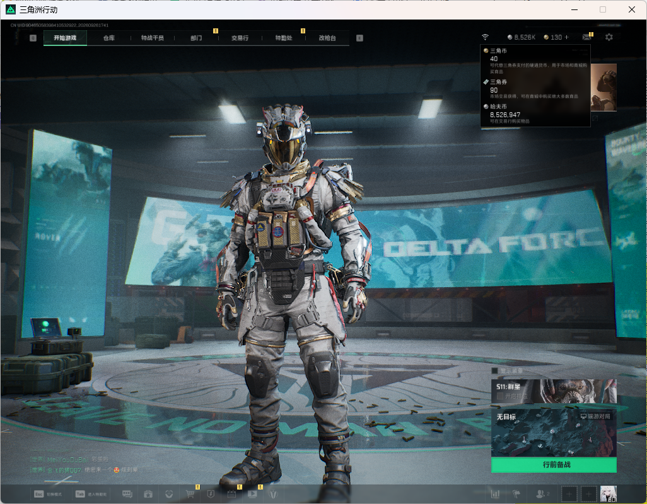The height and width of the screenshot is (504, 647).
Task: Go to the 部门 tab
Action: [x=196, y=38]
